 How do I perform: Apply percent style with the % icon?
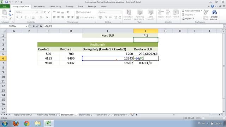pyautogui.click(x=106, y=17)
